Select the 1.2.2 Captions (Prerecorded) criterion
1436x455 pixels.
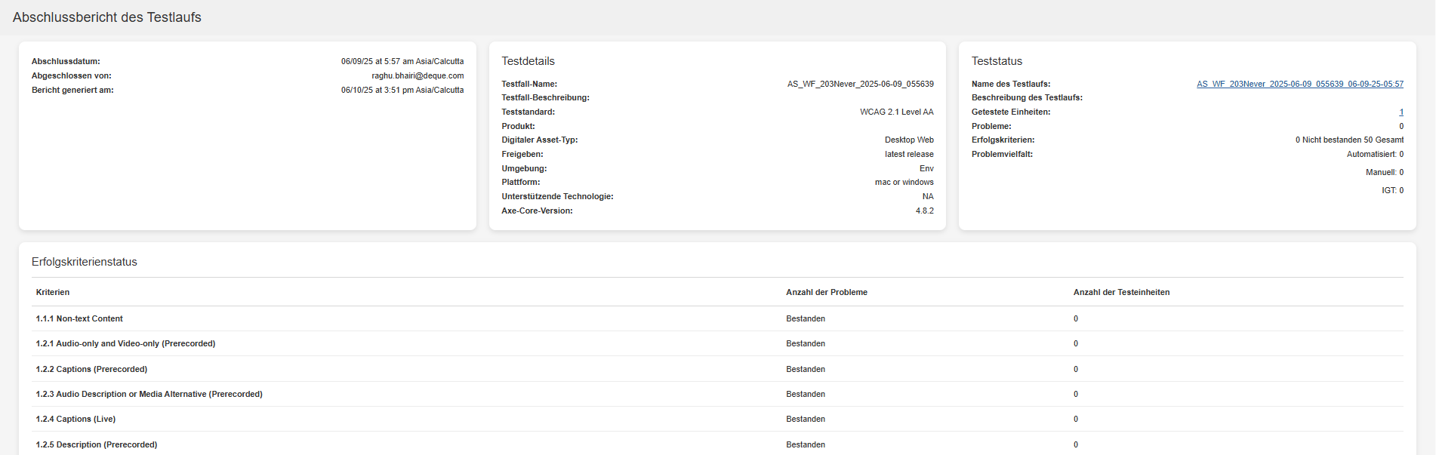point(91,369)
